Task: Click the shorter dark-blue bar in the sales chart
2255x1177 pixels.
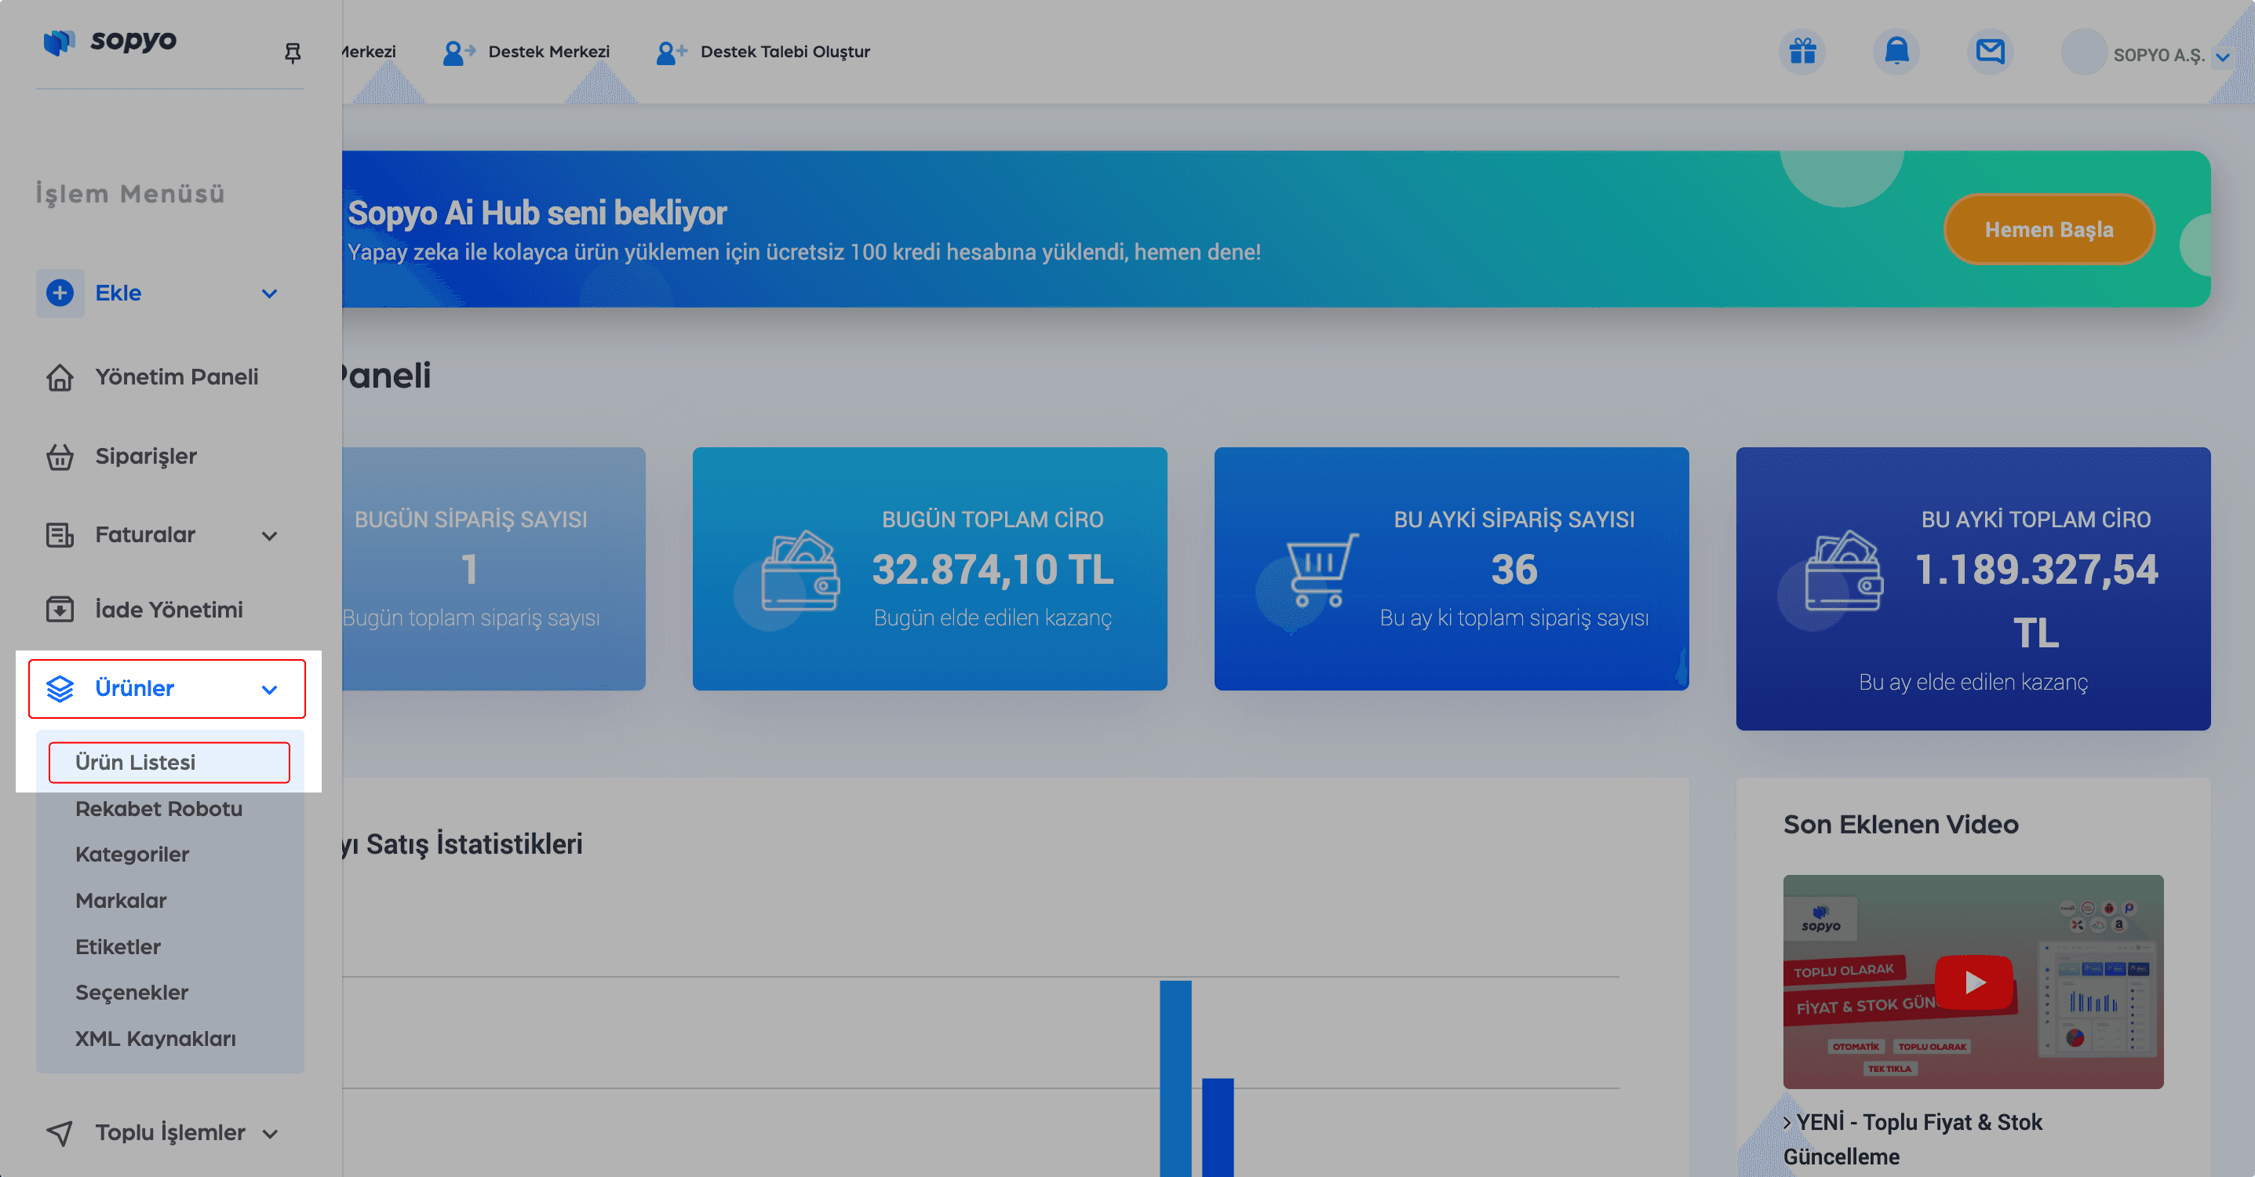Action: click(1218, 1127)
